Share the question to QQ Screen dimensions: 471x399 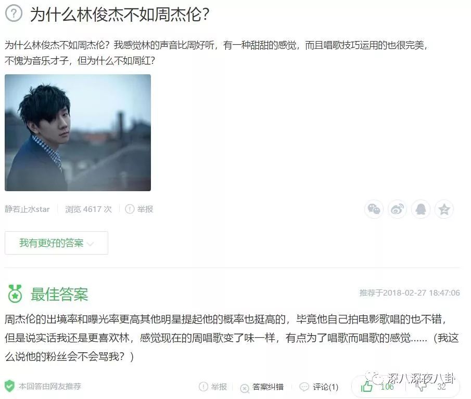421,209
